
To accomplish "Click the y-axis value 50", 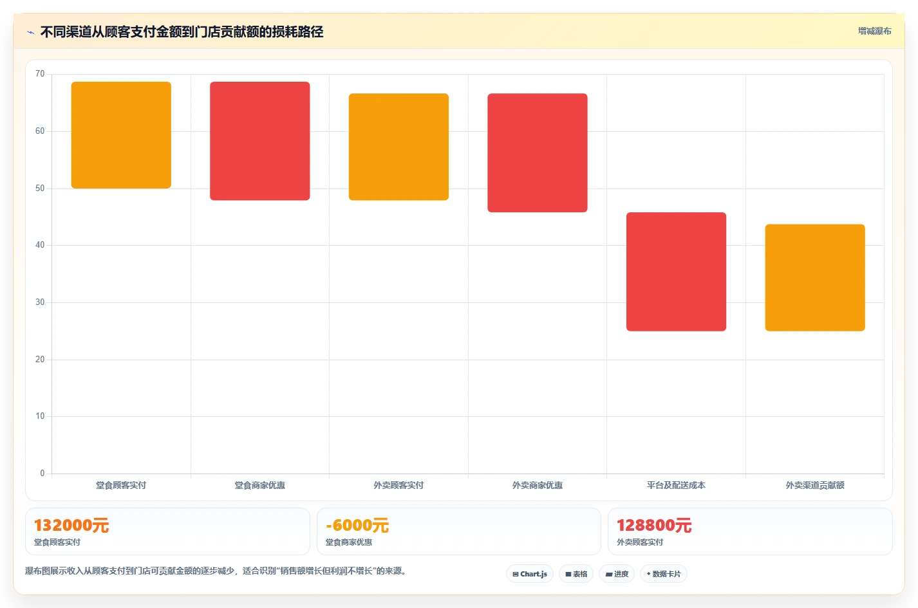I will coord(40,189).
